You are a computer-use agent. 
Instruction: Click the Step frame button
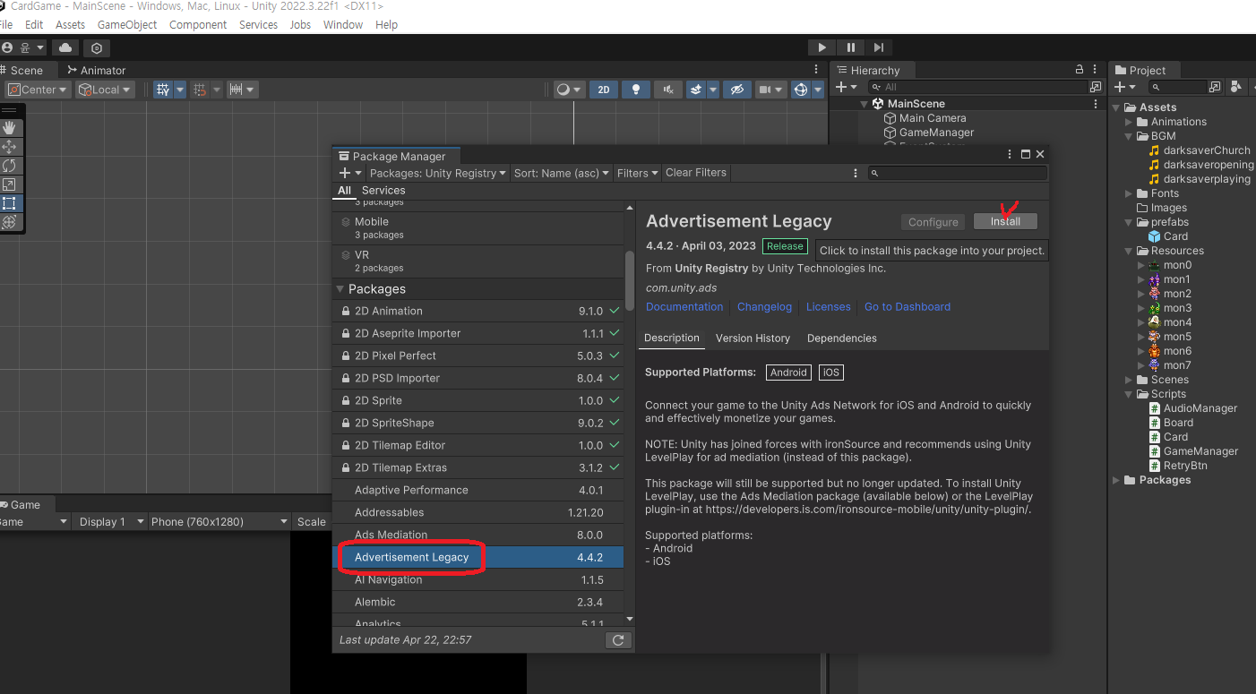click(x=879, y=47)
